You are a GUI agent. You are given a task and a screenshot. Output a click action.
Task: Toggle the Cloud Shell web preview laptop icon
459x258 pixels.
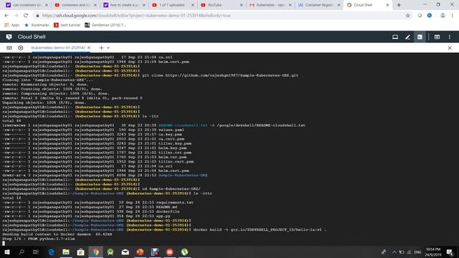(395, 37)
